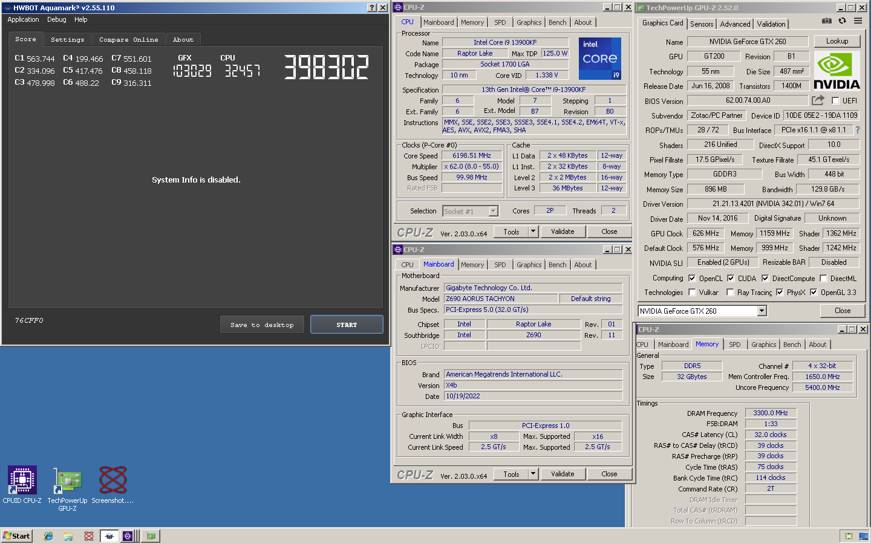Open the Debug menu in HWBOT Aquamark
This screenshot has width=871, height=544.
[x=57, y=19]
